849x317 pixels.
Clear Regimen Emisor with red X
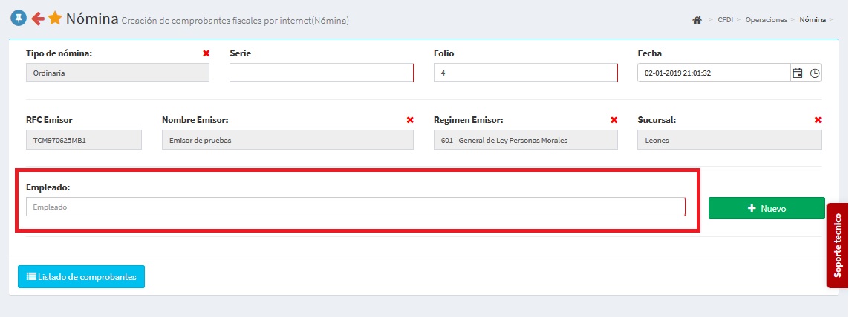(x=614, y=120)
